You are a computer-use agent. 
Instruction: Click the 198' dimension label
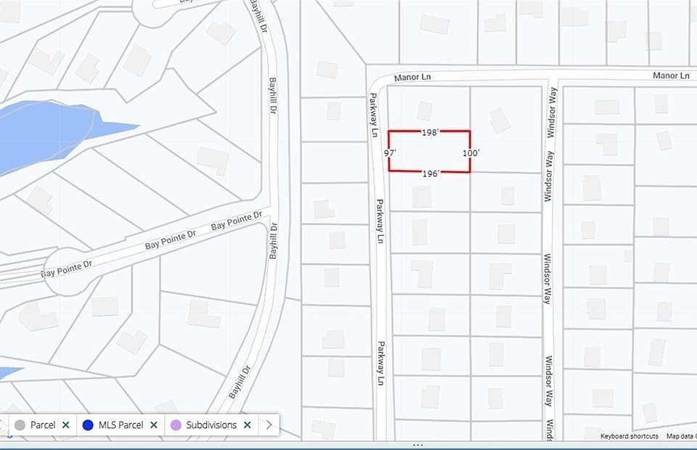coord(431,132)
